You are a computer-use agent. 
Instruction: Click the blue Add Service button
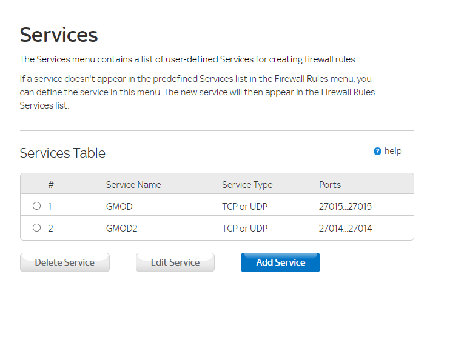(280, 262)
